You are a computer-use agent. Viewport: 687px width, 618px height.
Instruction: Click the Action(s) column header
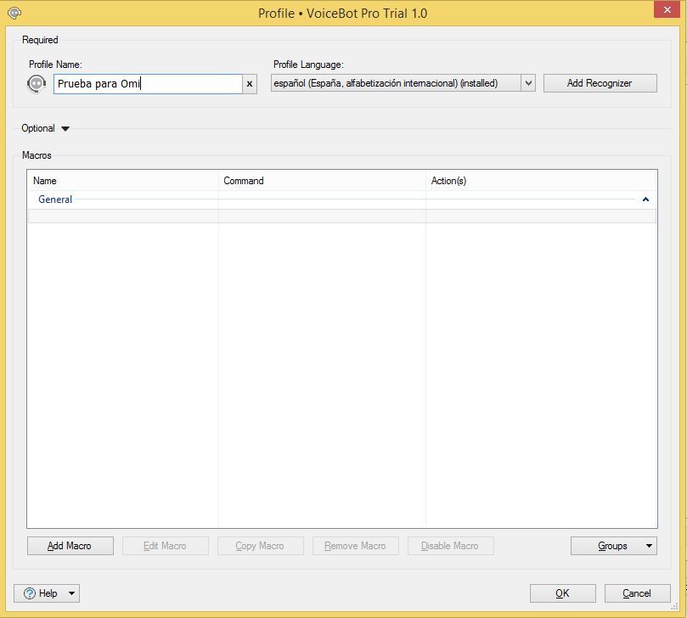[541, 181]
